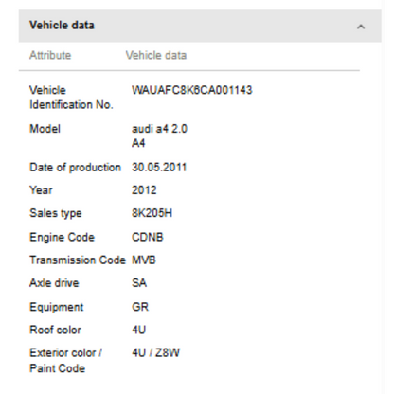Select the production date 30.05.2011
The width and height of the screenshot is (394, 394).
(x=159, y=168)
